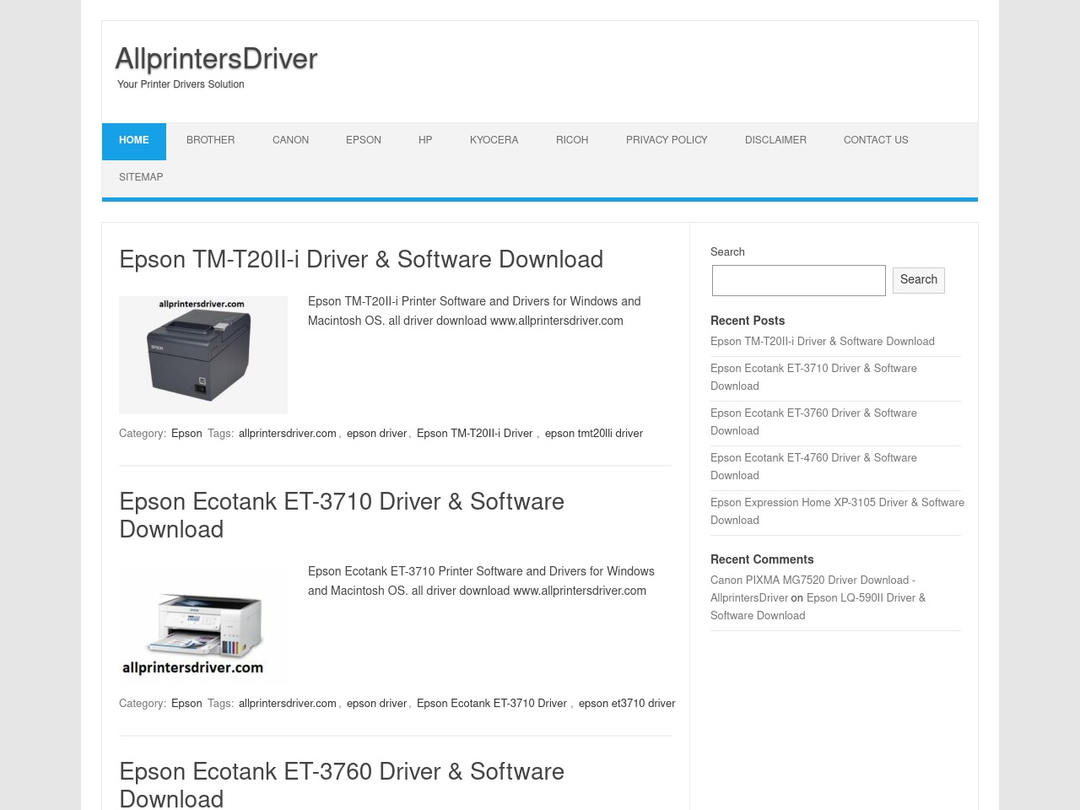Open recent post Expression Home XP-3105

(x=837, y=512)
